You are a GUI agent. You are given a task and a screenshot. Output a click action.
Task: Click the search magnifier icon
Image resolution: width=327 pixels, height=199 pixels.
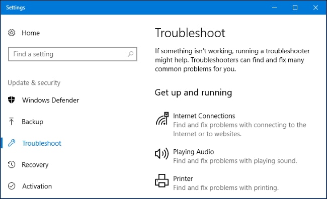[131, 54]
